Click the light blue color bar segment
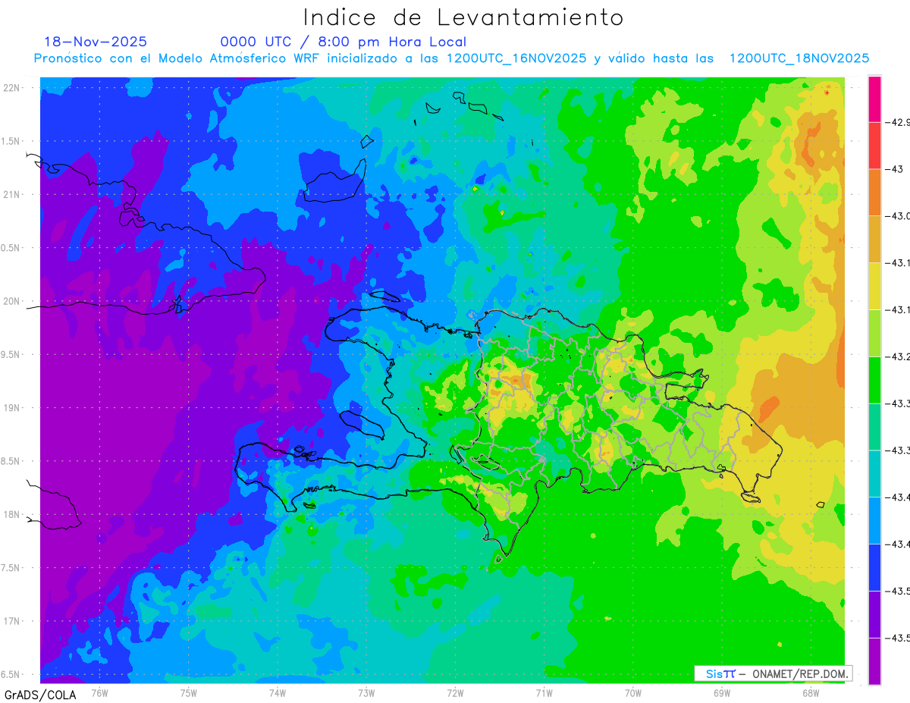 [874, 520]
